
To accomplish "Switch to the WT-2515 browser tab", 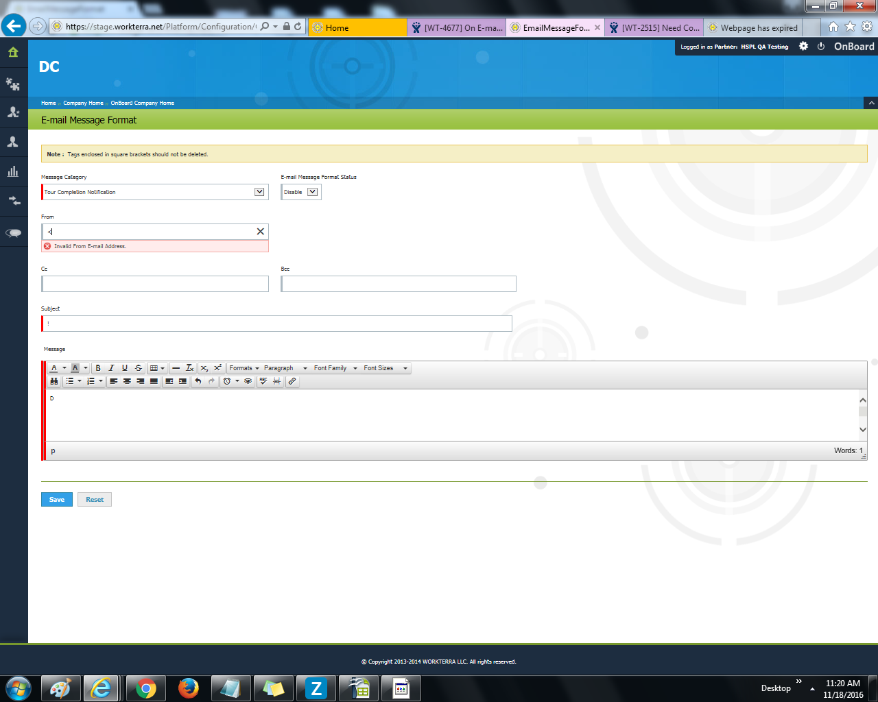I will 654,27.
